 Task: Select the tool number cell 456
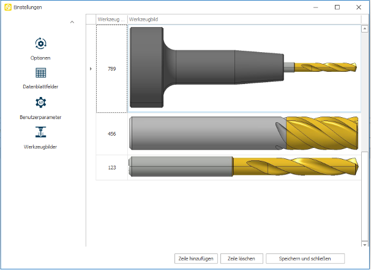click(111, 134)
